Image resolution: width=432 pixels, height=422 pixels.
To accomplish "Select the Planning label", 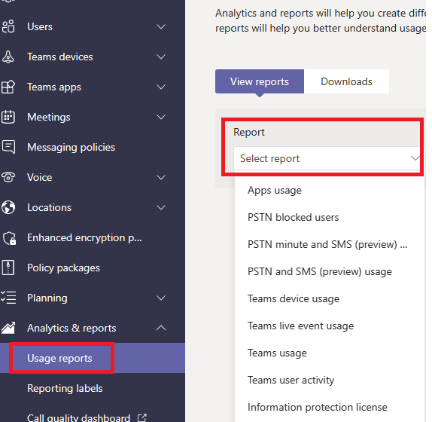I will pyautogui.click(x=47, y=298).
